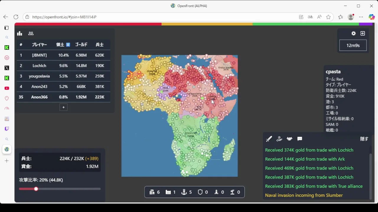Open the Twitch pinned sidebar tab
The width and height of the screenshot is (378, 212).
7,129
